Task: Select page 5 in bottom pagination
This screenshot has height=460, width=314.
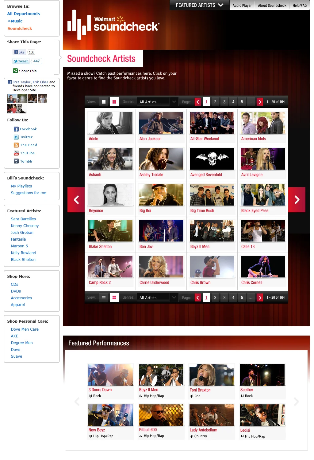Action: (242, 297)
